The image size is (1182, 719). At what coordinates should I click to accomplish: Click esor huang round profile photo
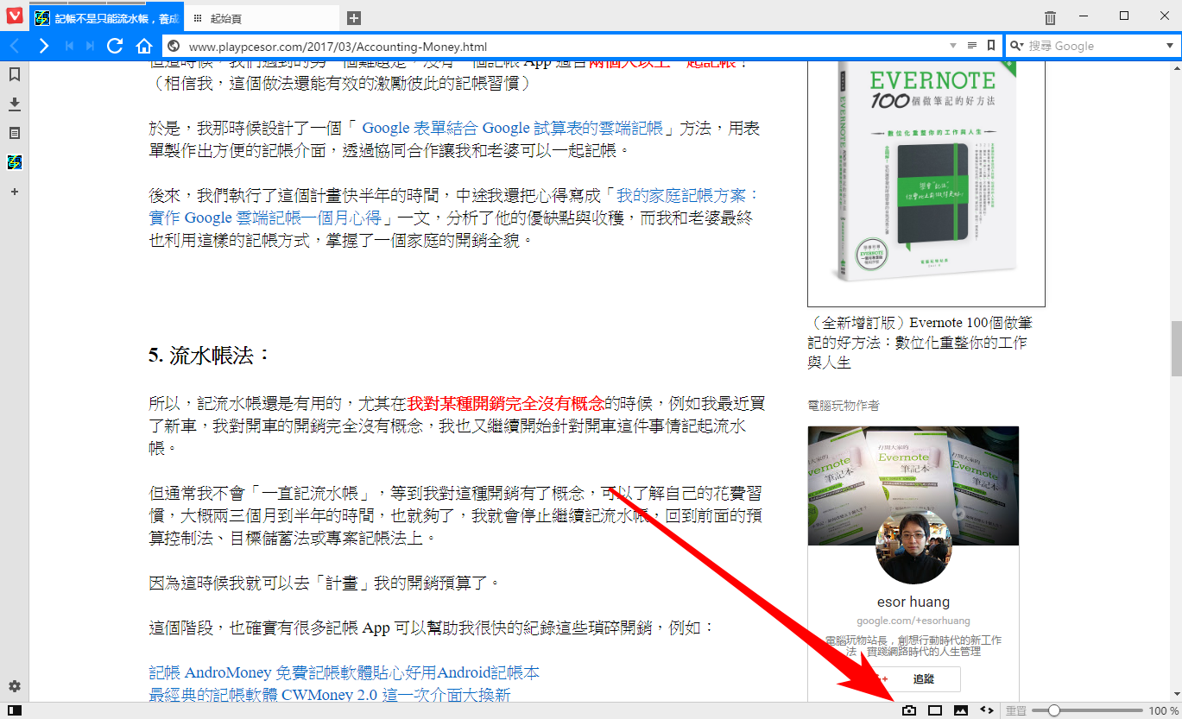pyautogui.click(x=913, y=546)
